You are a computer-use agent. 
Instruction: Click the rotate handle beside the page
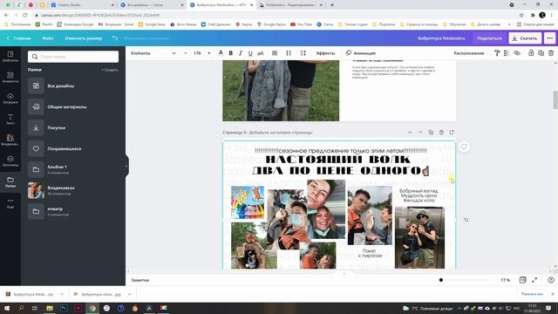(466, 220)
